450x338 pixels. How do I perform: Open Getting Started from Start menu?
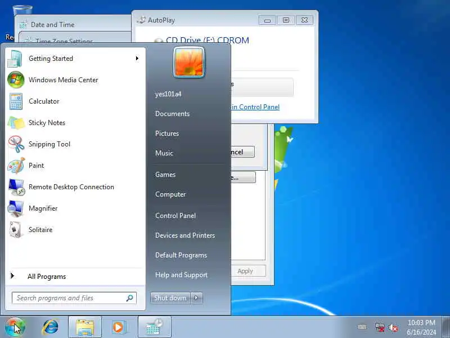pyautogui.click(x=75, y=59)
